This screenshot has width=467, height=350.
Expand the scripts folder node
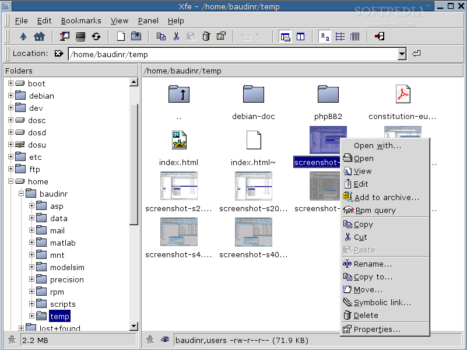click(31, 303)
